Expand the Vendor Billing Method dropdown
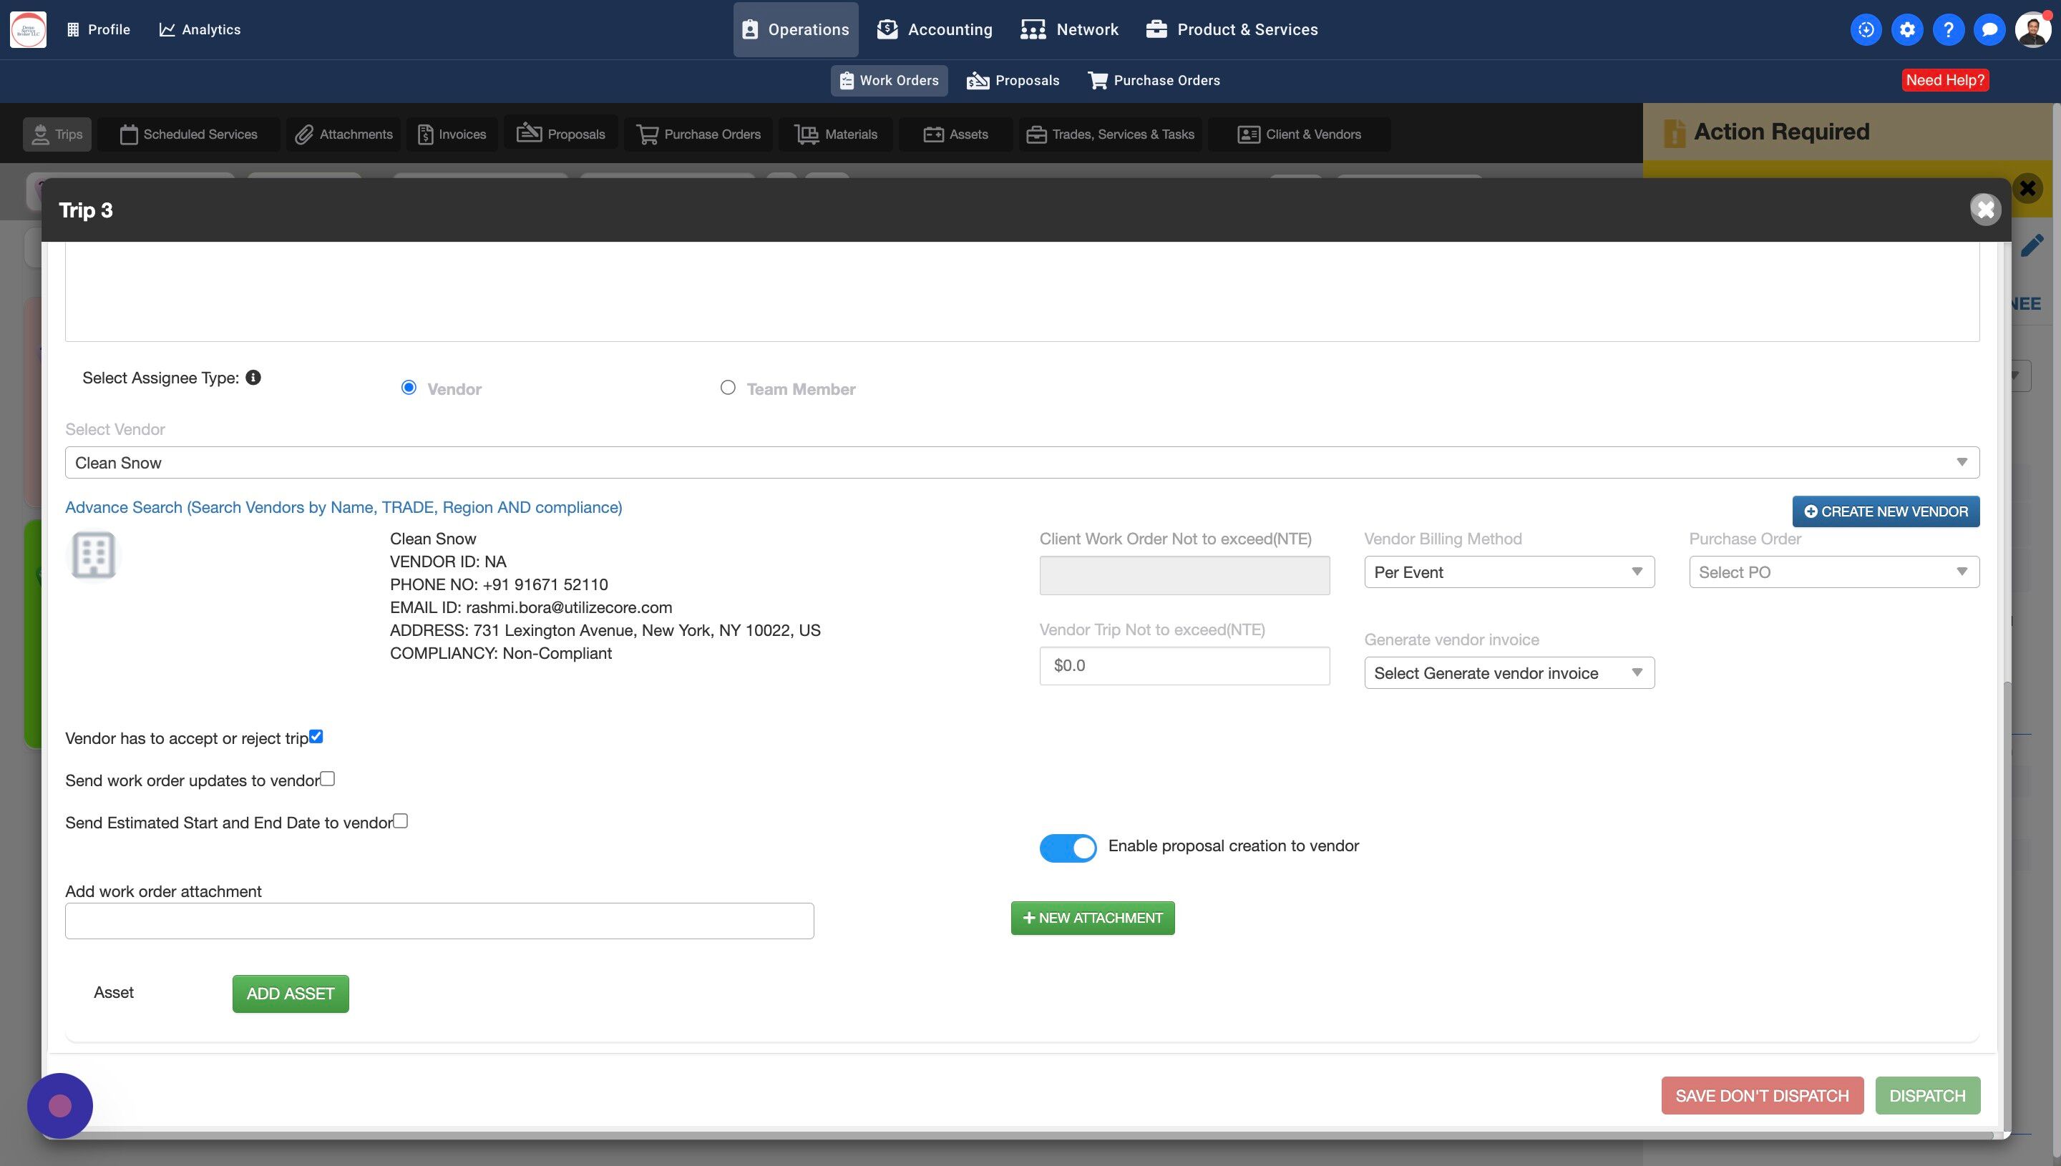Screen dimensions: 2061x1166 point(1509,572)
